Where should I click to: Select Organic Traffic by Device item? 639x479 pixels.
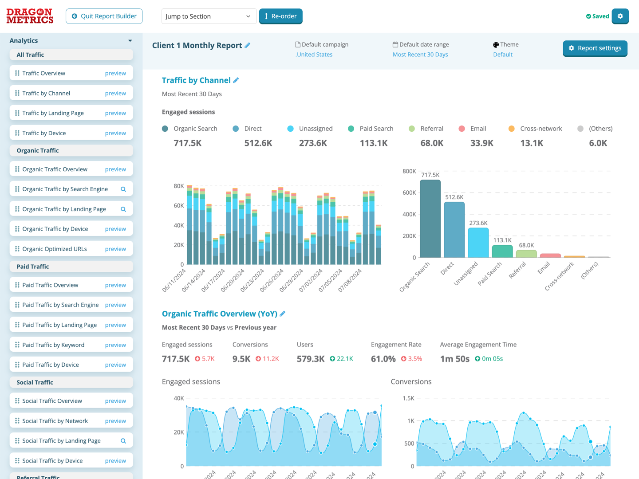point(71,229)
